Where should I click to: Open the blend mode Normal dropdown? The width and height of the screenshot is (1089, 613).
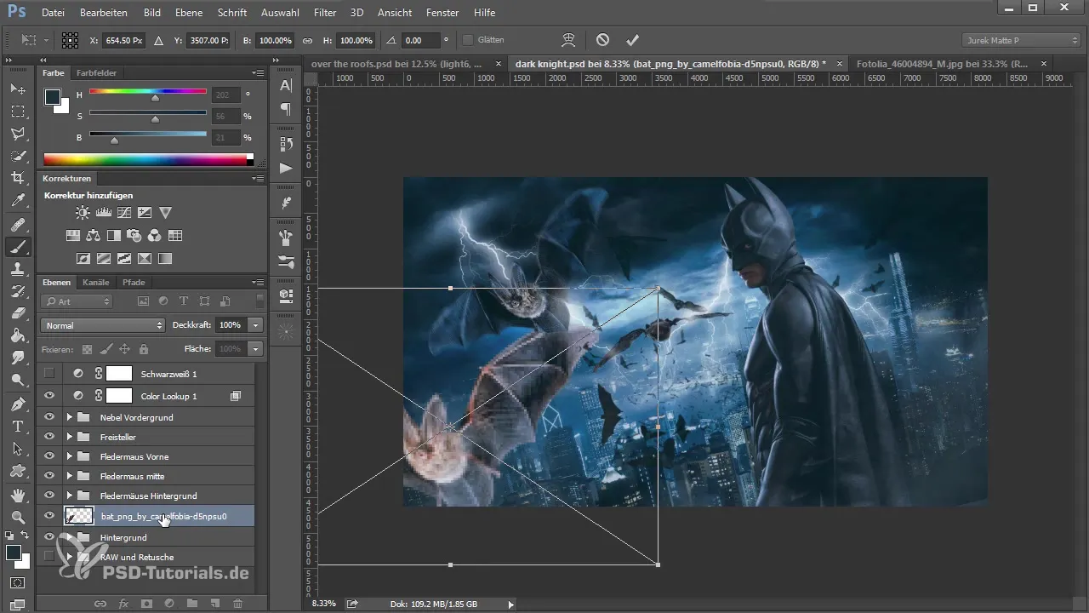coord(102,325)
